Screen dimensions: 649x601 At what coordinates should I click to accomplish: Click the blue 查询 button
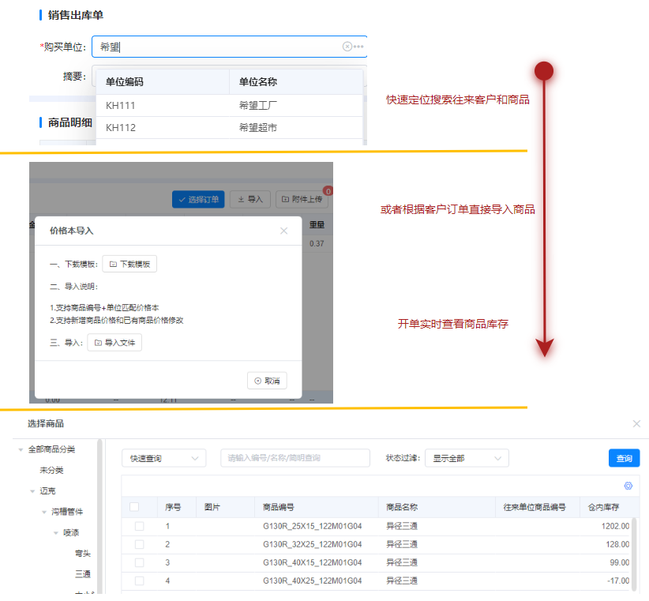(624, 458)
